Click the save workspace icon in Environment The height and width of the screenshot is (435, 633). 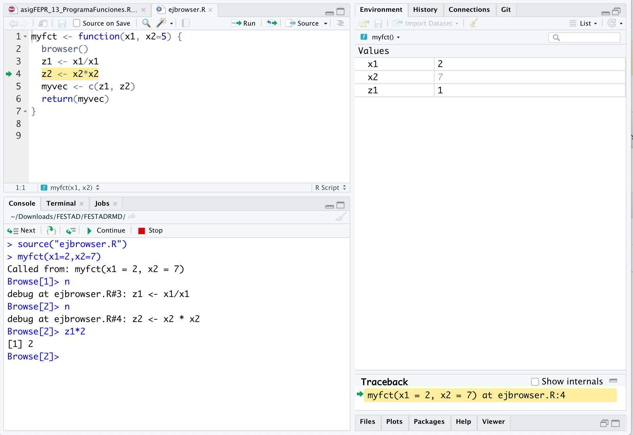tap(378, 23)
